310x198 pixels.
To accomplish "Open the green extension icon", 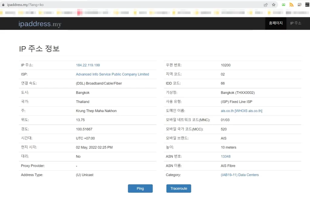I will [x=283, y=5].
